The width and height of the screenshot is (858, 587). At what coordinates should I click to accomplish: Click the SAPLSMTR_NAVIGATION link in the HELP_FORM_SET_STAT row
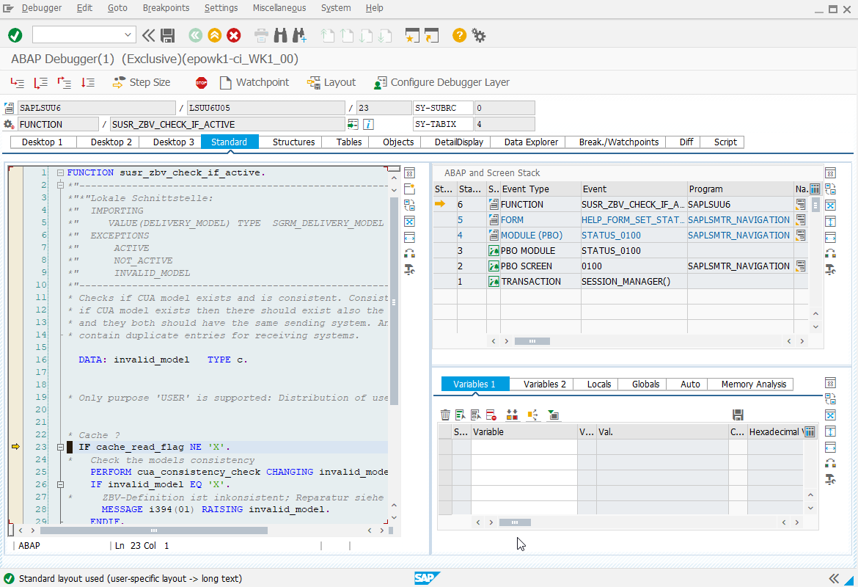(738, 219)
